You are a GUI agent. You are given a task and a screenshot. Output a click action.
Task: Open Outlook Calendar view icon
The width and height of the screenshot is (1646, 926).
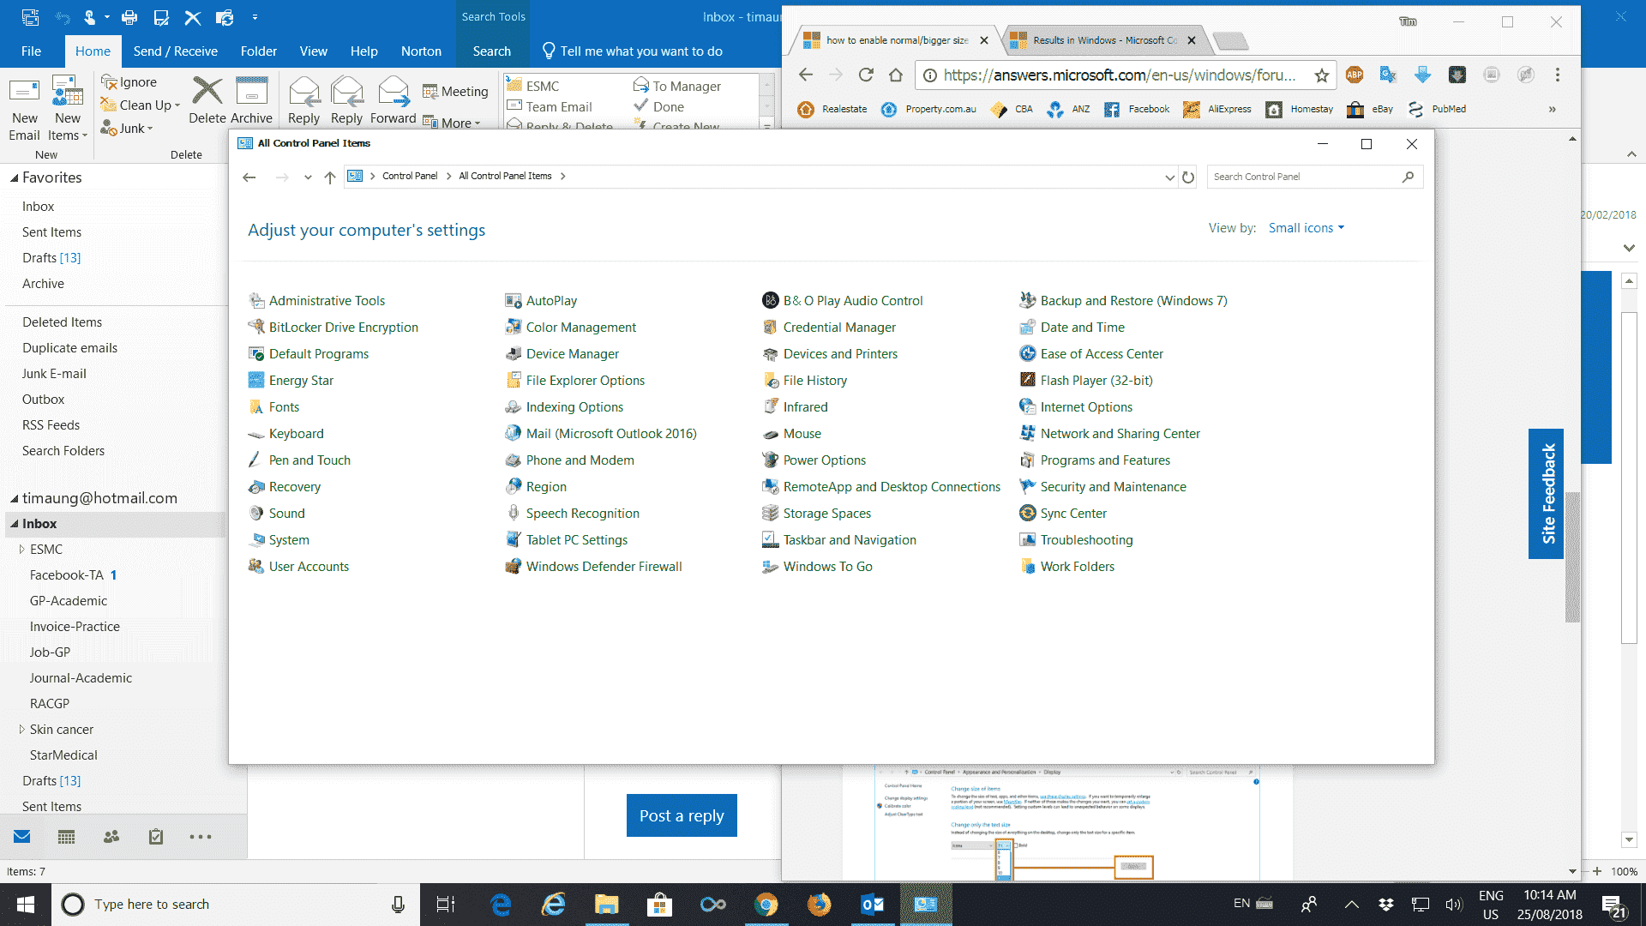tap(66, 837)
